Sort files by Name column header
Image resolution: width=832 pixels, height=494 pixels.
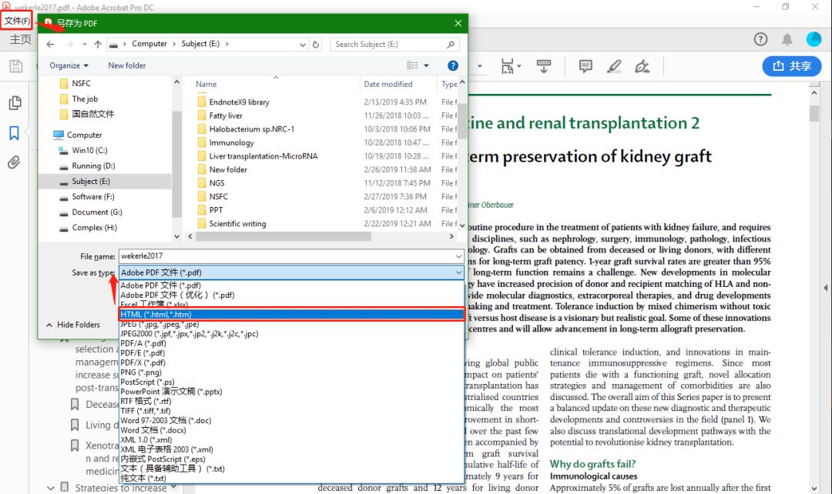[x=206, y=85]
